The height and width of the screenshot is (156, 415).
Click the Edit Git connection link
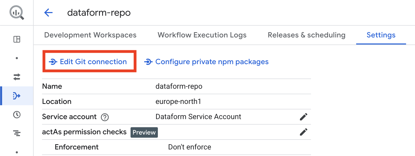coord(88,62)
